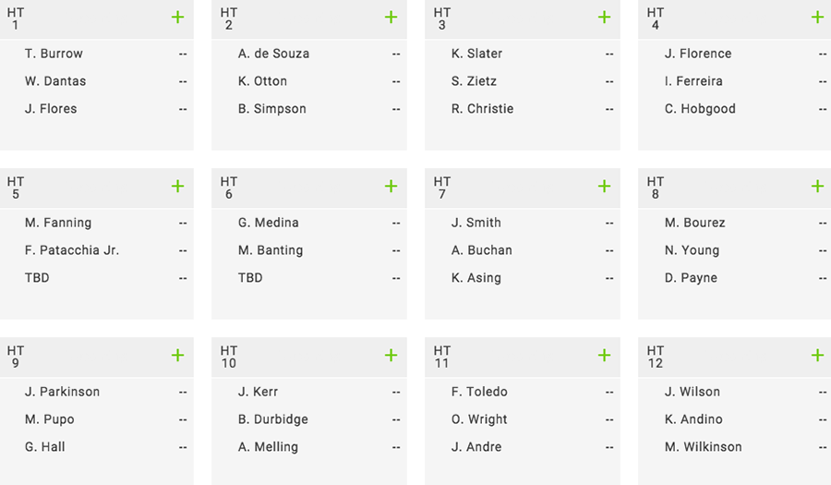Select J. Wilson in heat 12
The height and width of the screenshot is (485, 831).
pos(692,392)
